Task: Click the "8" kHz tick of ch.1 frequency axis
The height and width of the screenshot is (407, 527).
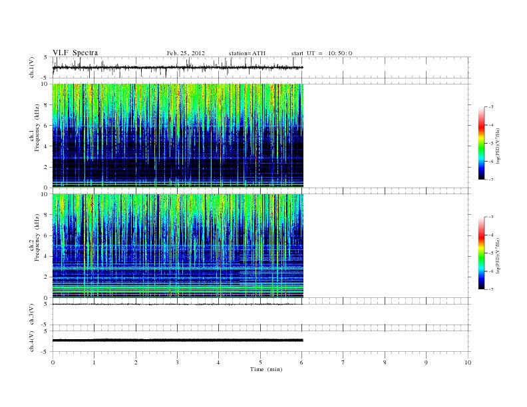Action: [46, 105]
